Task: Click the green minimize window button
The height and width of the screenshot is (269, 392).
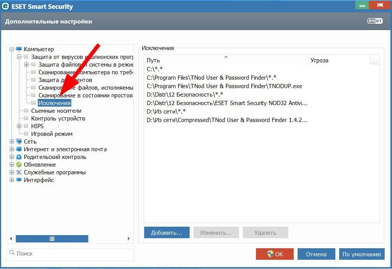Action: tap(362, 5)
